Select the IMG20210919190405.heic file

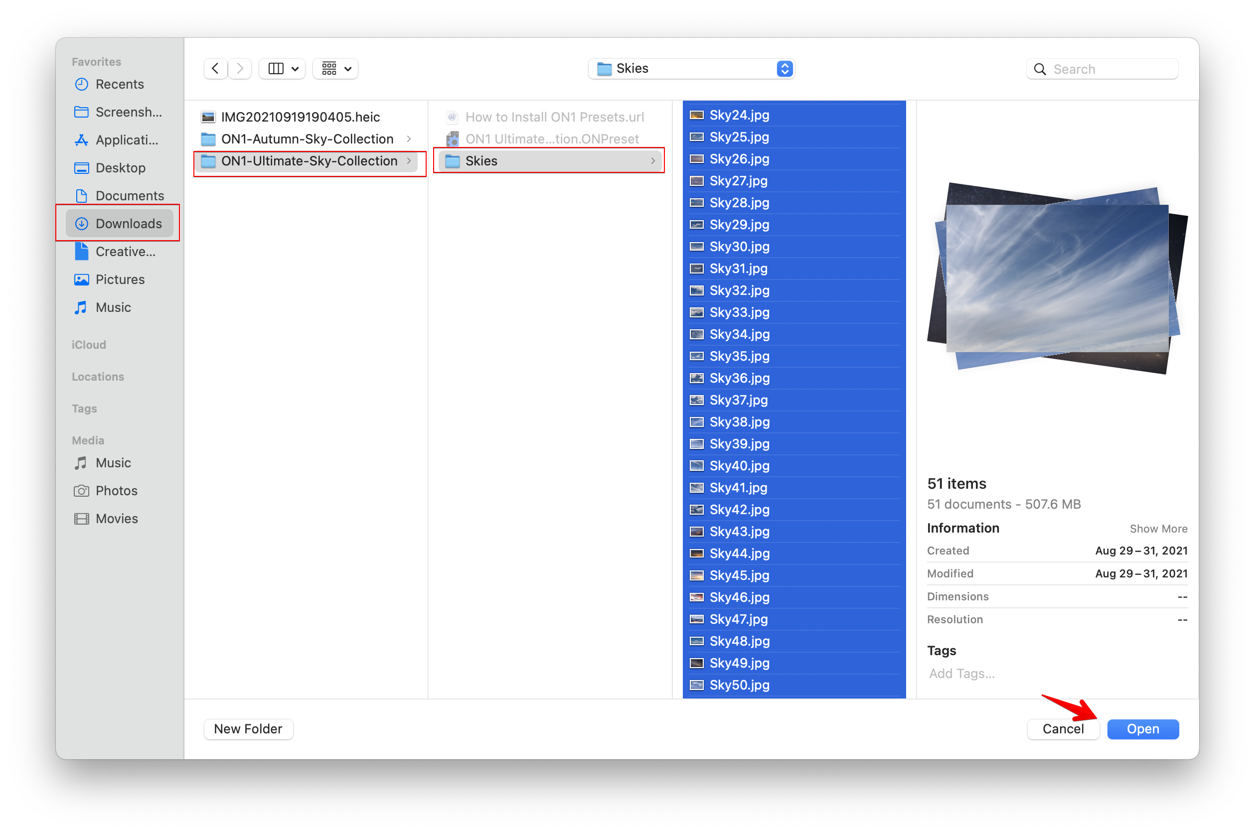point(300,117)
